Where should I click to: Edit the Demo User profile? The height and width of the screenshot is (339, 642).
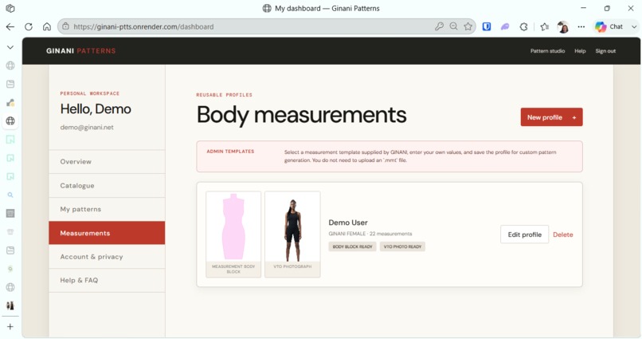point(524,235)
